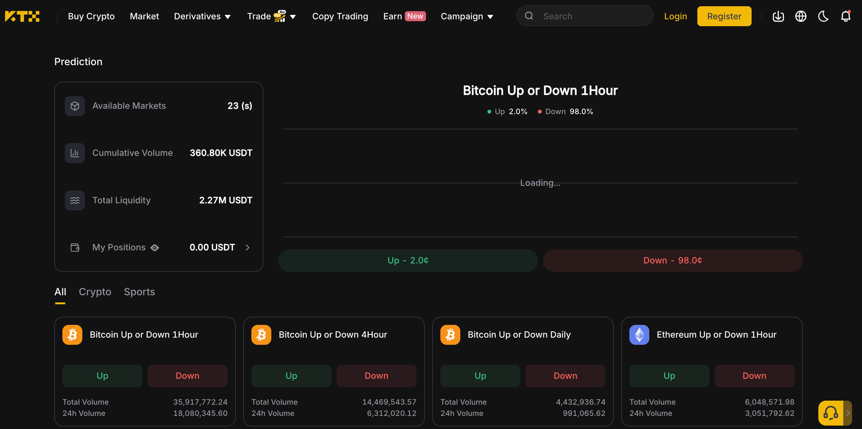This screenshot has width=862, height=429.
Task: Click the Available Markets 23 (s) value
Action: [x=240, y=106]
